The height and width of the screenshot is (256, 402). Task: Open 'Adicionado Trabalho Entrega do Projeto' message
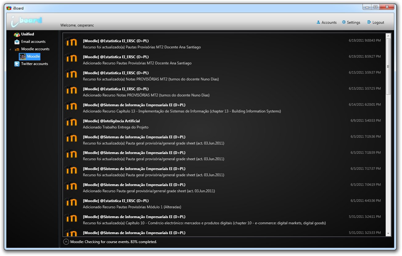pos(116,127)
